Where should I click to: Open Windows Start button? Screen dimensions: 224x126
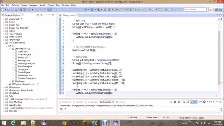tap(4, 123)
